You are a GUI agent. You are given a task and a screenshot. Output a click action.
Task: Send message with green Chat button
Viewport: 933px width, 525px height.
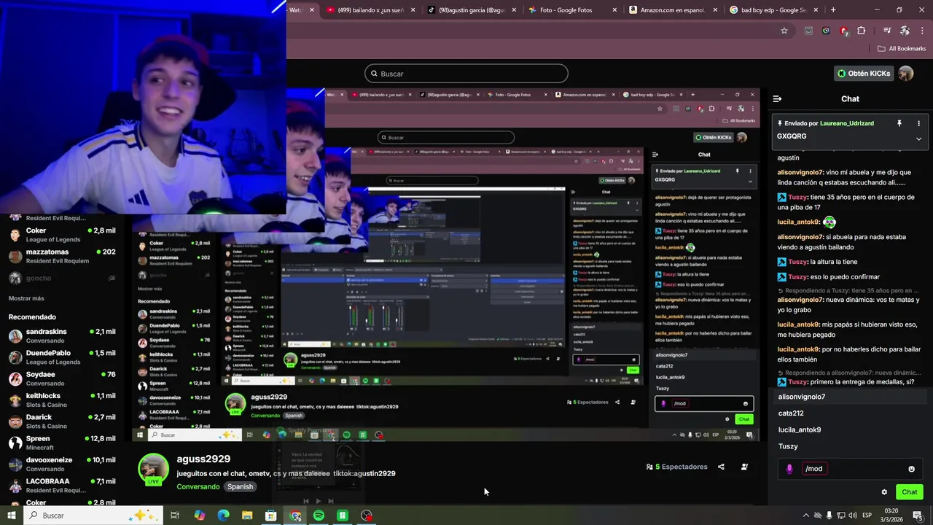(909, 492)
